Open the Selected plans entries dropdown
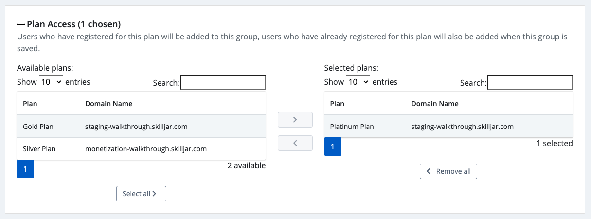Image resolution: width=591 pixels, height=219 pixels. pos(358,82)
